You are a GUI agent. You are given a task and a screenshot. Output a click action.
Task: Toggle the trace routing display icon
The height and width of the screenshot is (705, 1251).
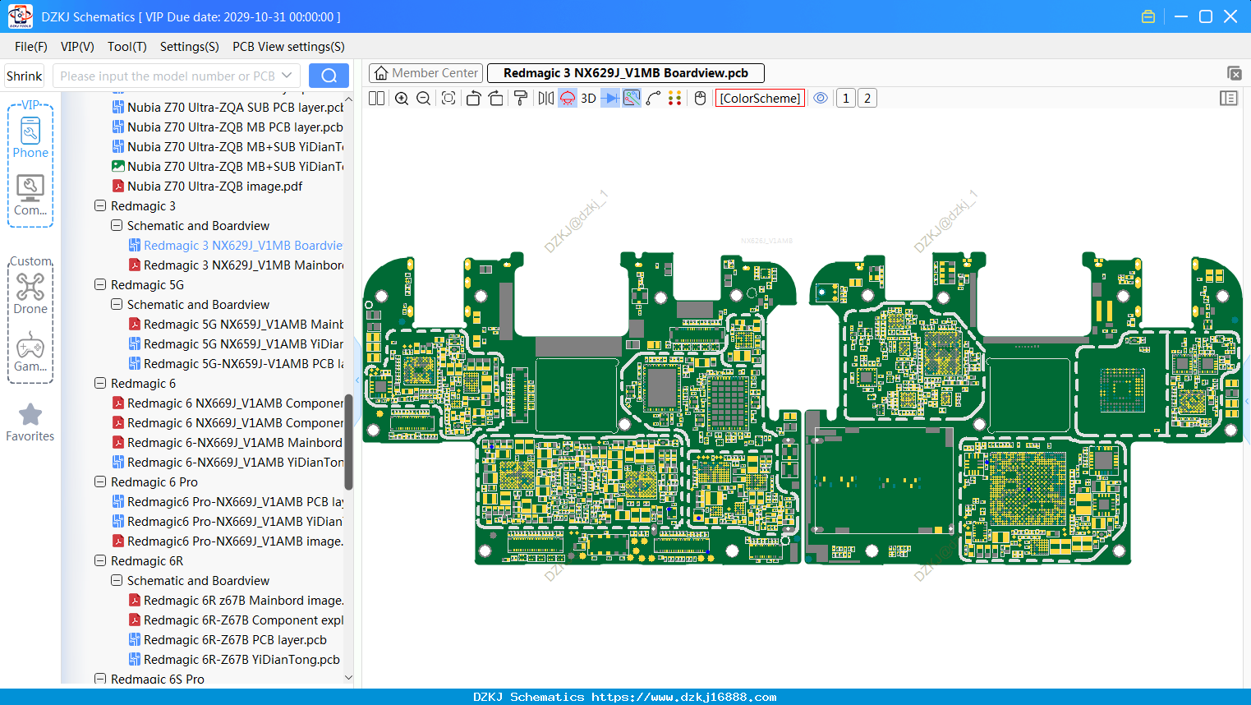tap(632, 99)
